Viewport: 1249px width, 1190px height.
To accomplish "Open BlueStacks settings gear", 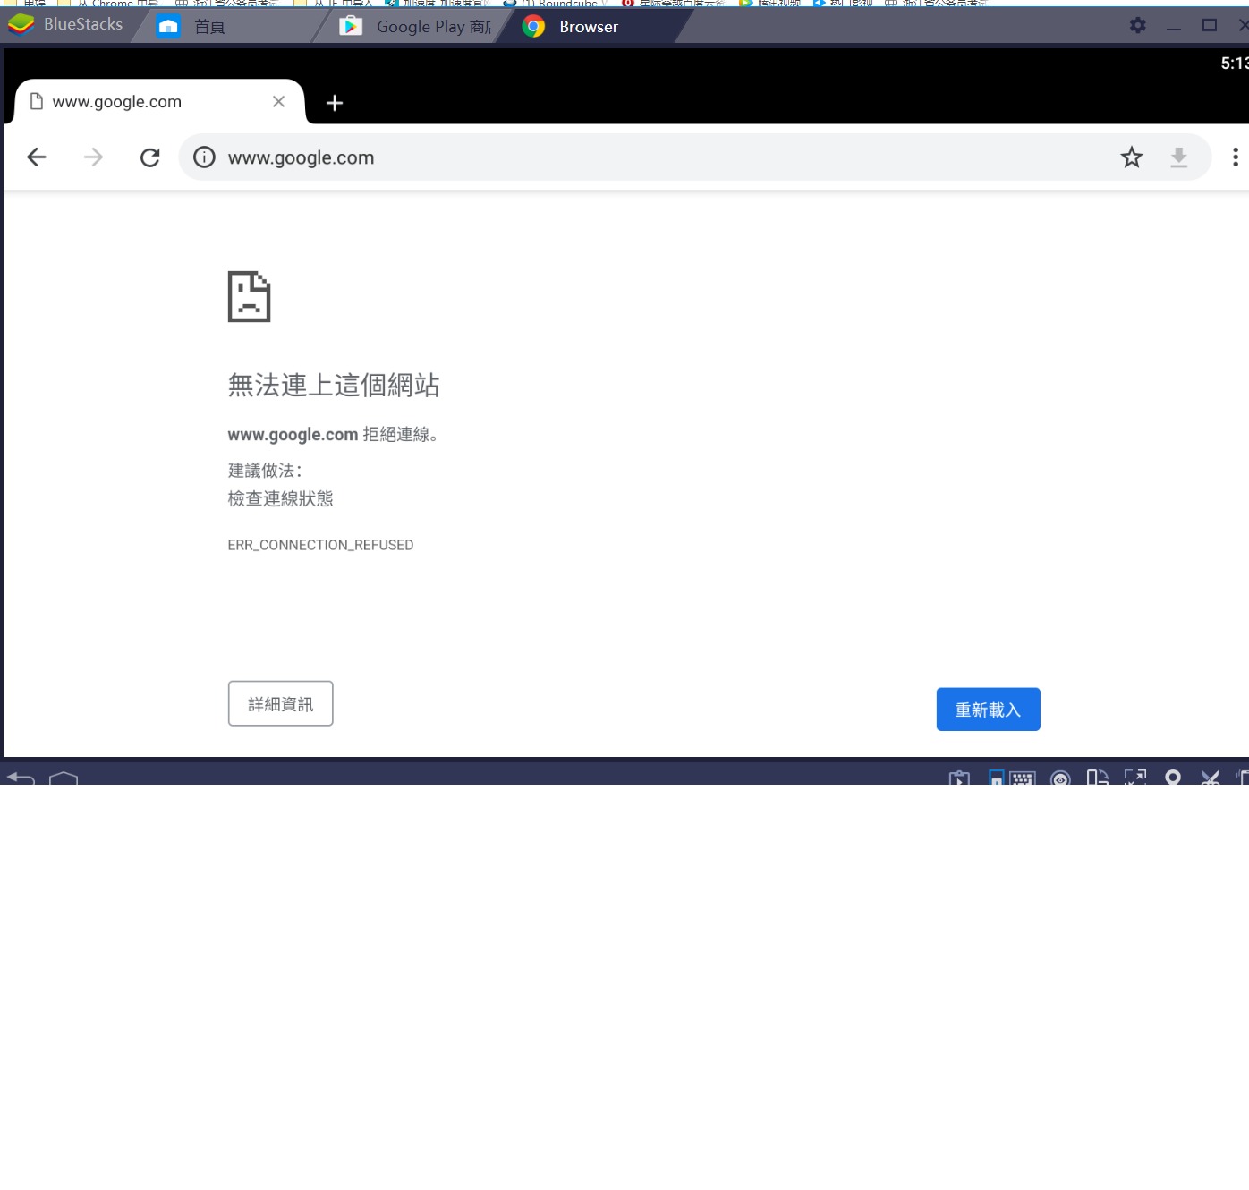I will (1137, 25).
